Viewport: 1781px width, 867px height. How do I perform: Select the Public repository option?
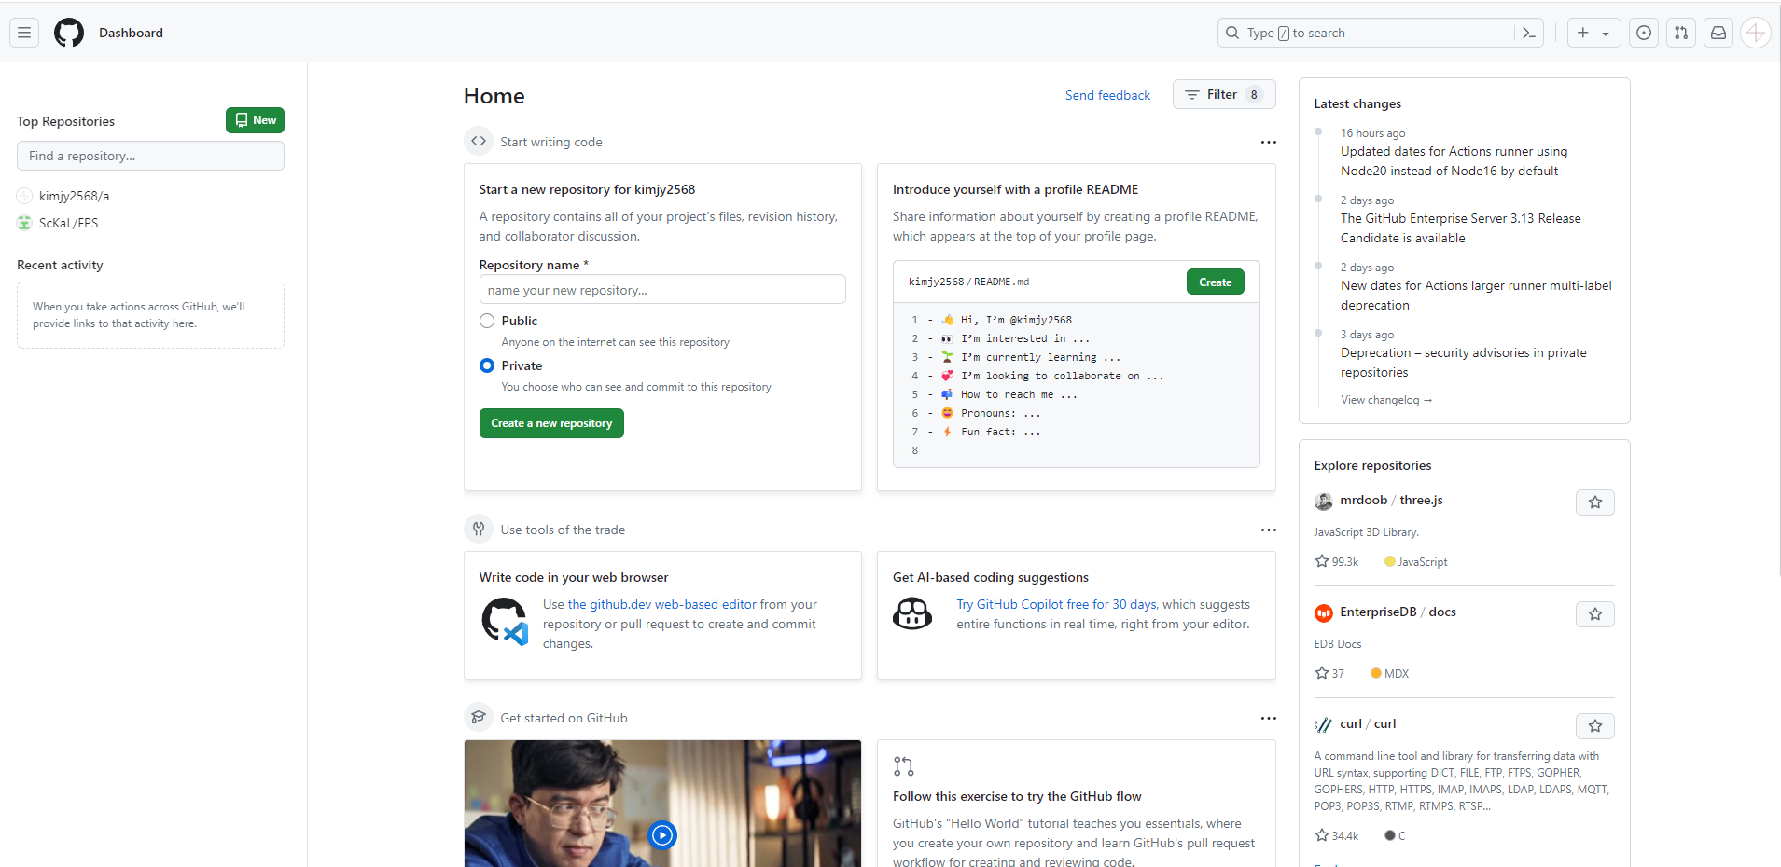[486, 320]
